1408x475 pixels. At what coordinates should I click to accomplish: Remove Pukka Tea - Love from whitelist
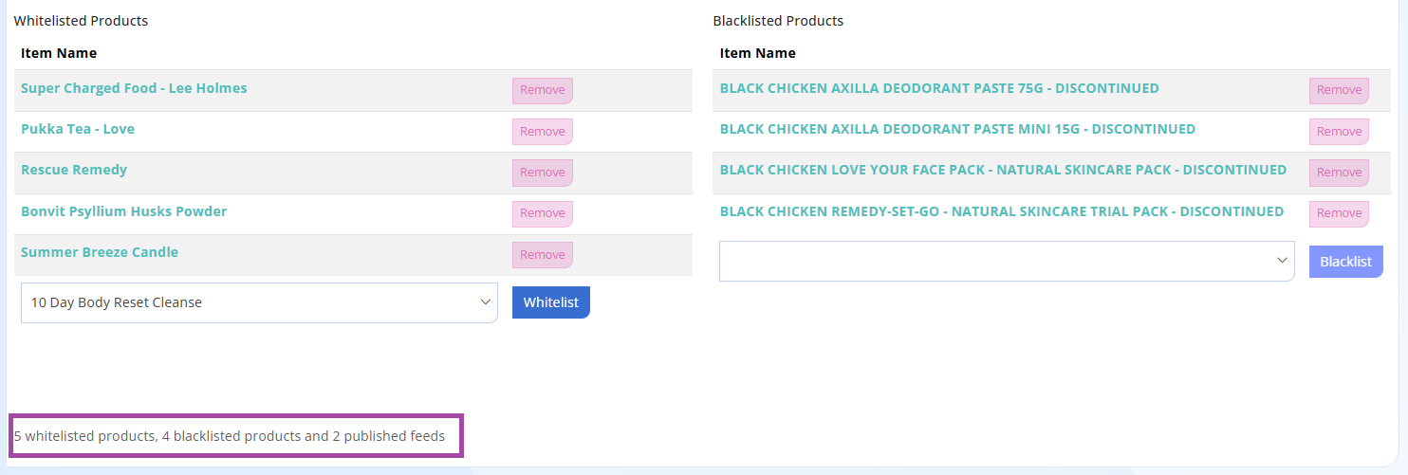point(543,132)
